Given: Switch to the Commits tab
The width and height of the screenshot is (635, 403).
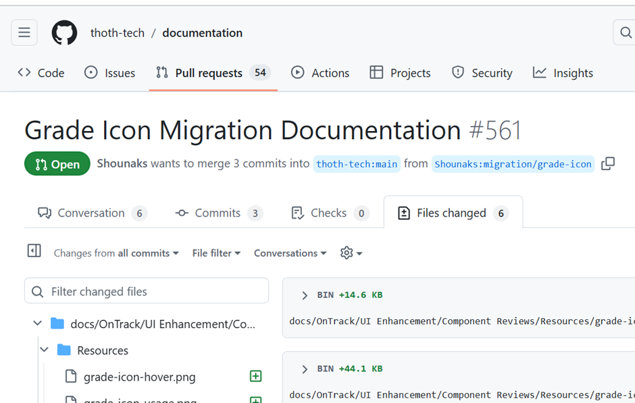Looking at the screenshot, I should 218,213.
